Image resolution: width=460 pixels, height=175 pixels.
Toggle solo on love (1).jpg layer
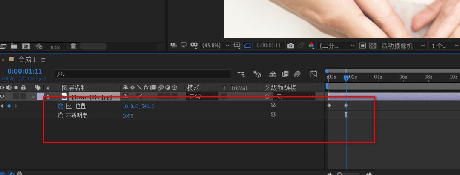(x=16, y=96)
